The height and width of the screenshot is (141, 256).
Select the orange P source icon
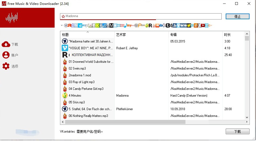pos(140,25)
